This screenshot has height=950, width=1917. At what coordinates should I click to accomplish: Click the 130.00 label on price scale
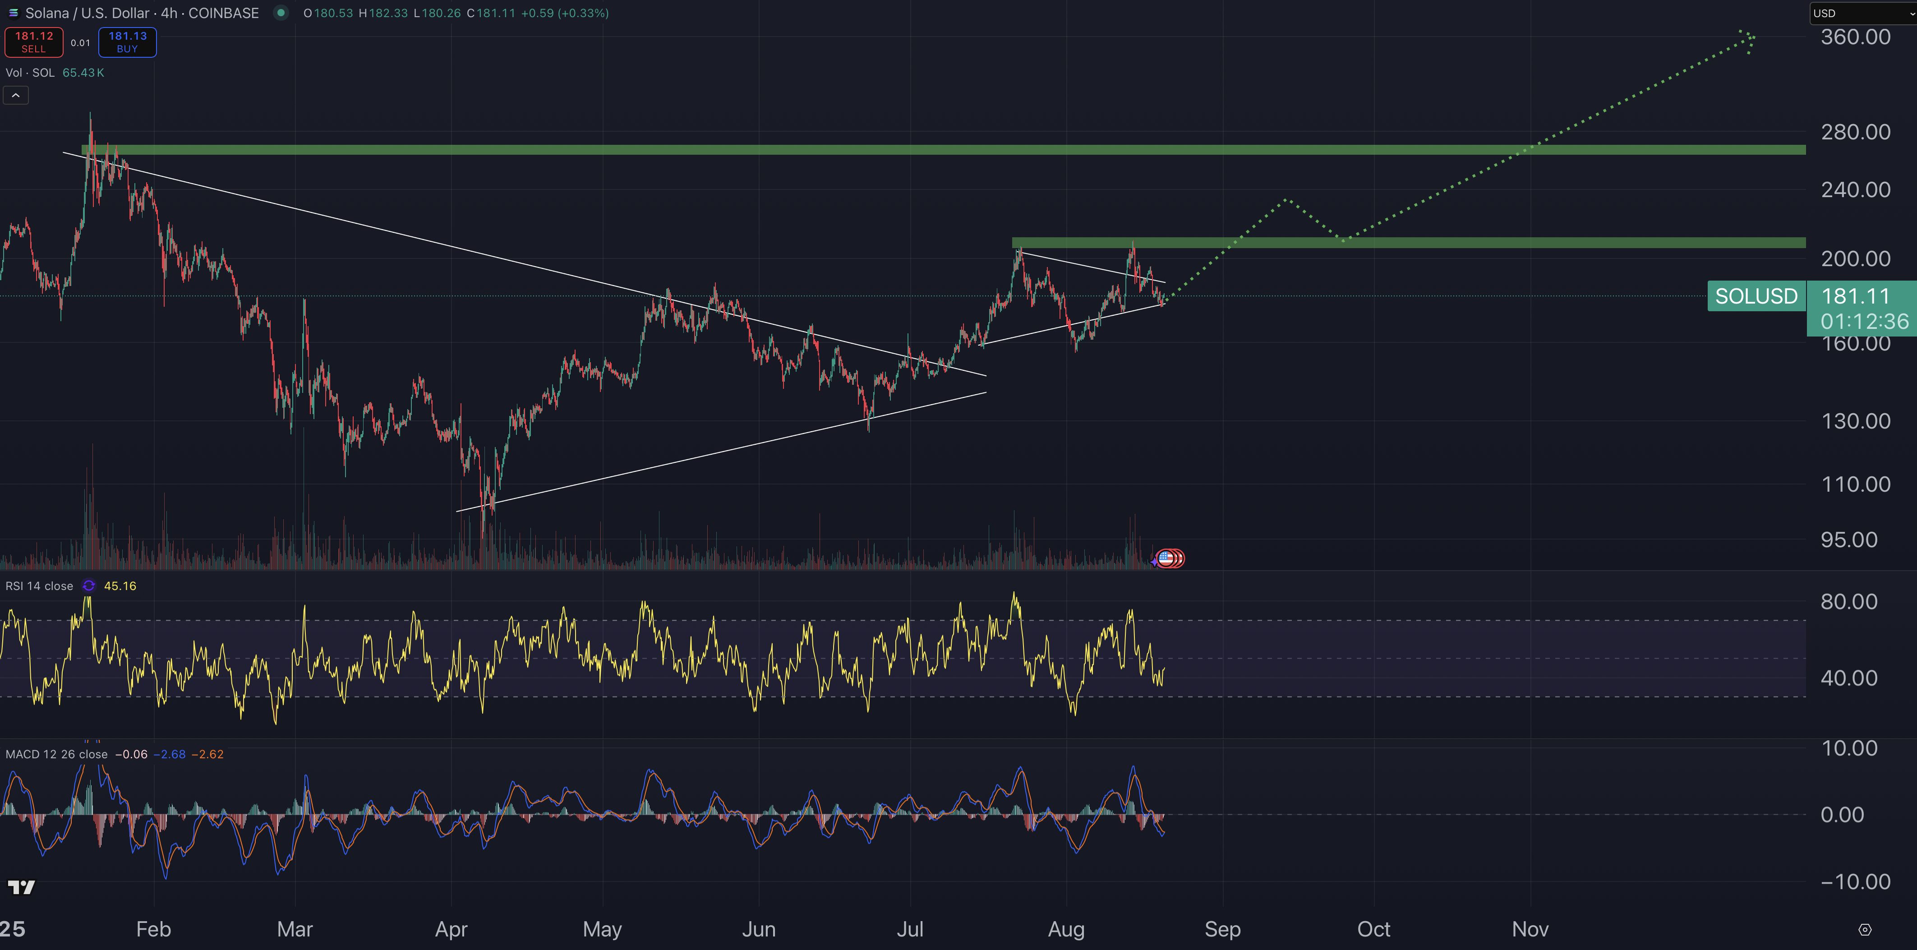[1855, 421]
